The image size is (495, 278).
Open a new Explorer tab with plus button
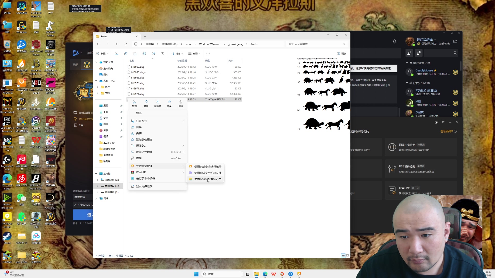[x=145, y=36]
